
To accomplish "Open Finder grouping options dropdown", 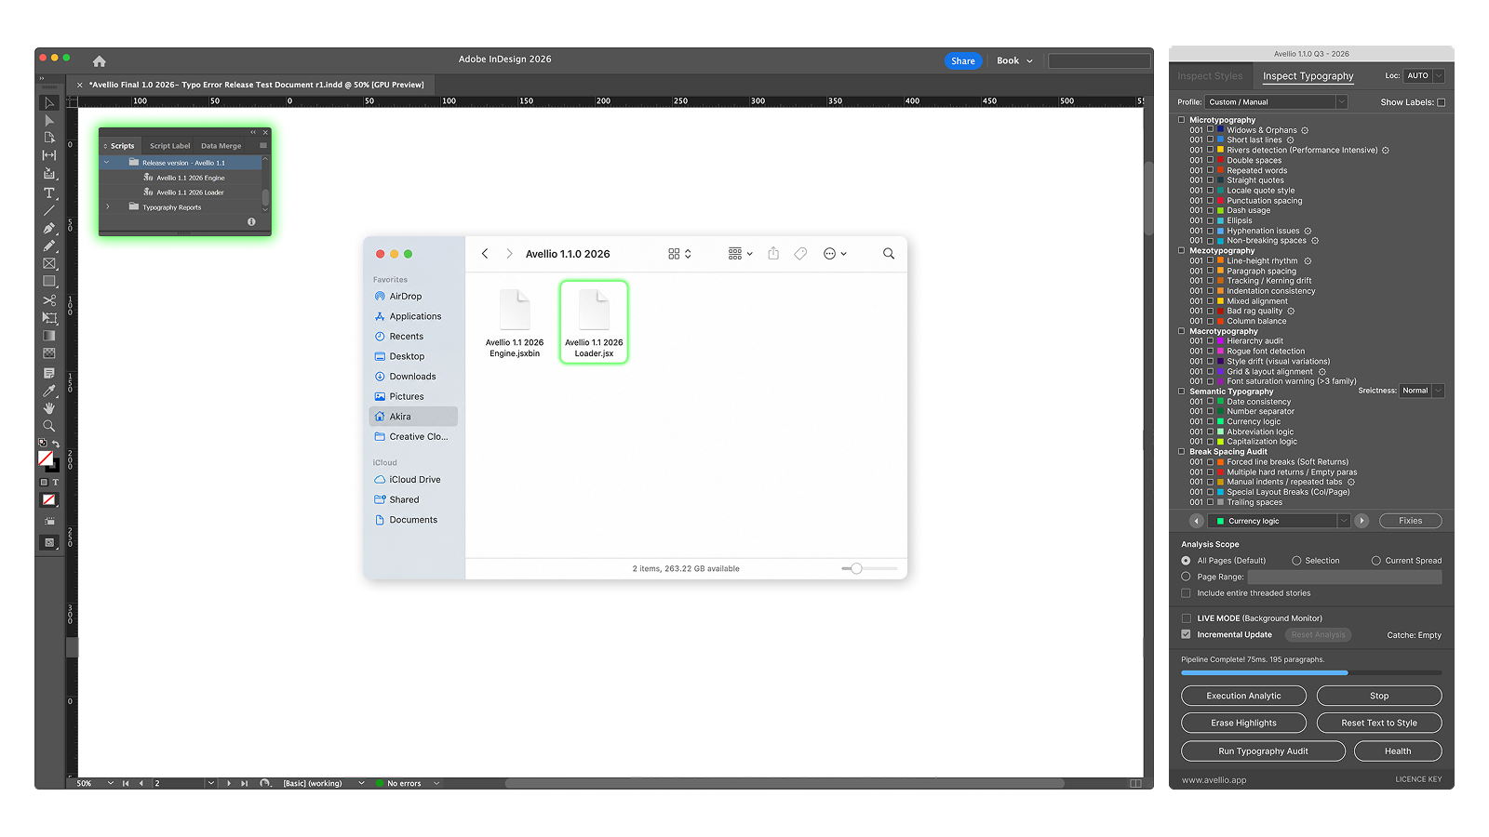I will [741, 253].
